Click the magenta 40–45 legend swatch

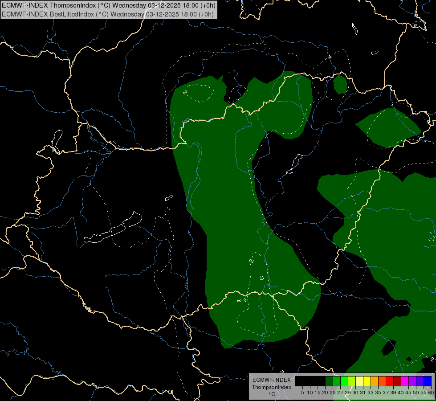coord(405,381)
